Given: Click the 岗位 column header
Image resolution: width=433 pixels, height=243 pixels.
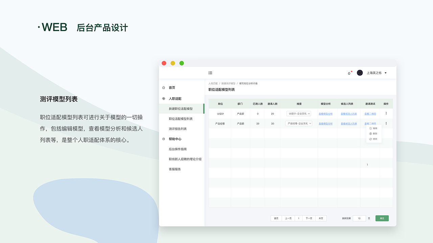Looking at the screenshot, I should click(x=221, y=104).
